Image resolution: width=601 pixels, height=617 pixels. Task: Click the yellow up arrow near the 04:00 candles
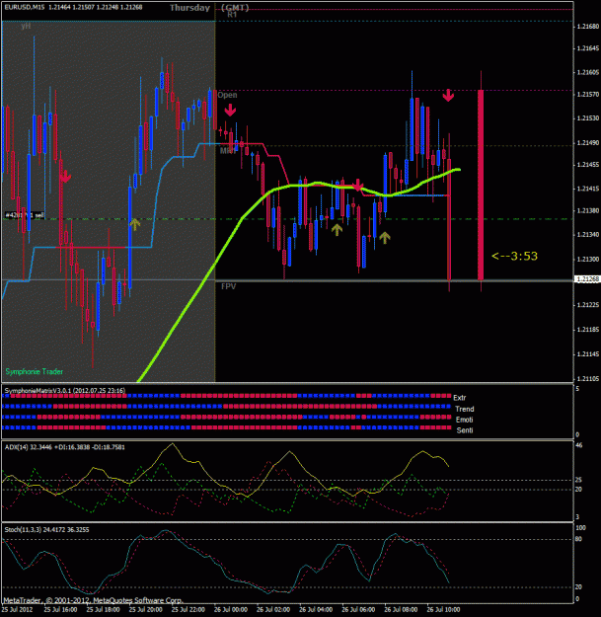[337, 230]
